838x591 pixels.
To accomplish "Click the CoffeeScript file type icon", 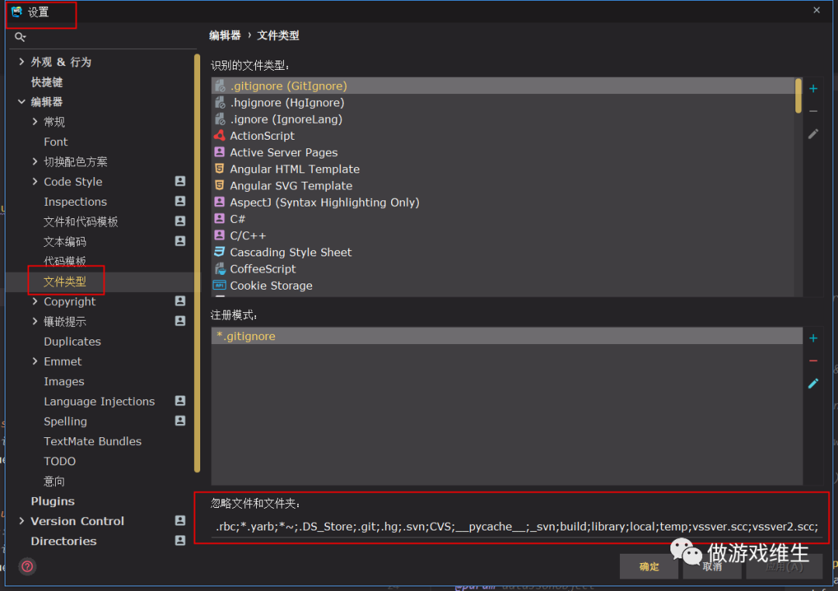I will click(219, 269).
